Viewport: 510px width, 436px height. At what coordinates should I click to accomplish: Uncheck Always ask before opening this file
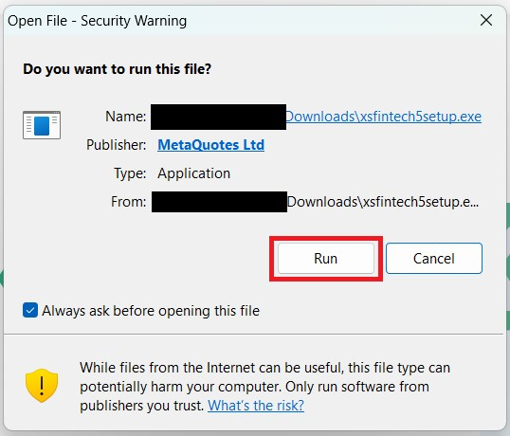(30, 310)
